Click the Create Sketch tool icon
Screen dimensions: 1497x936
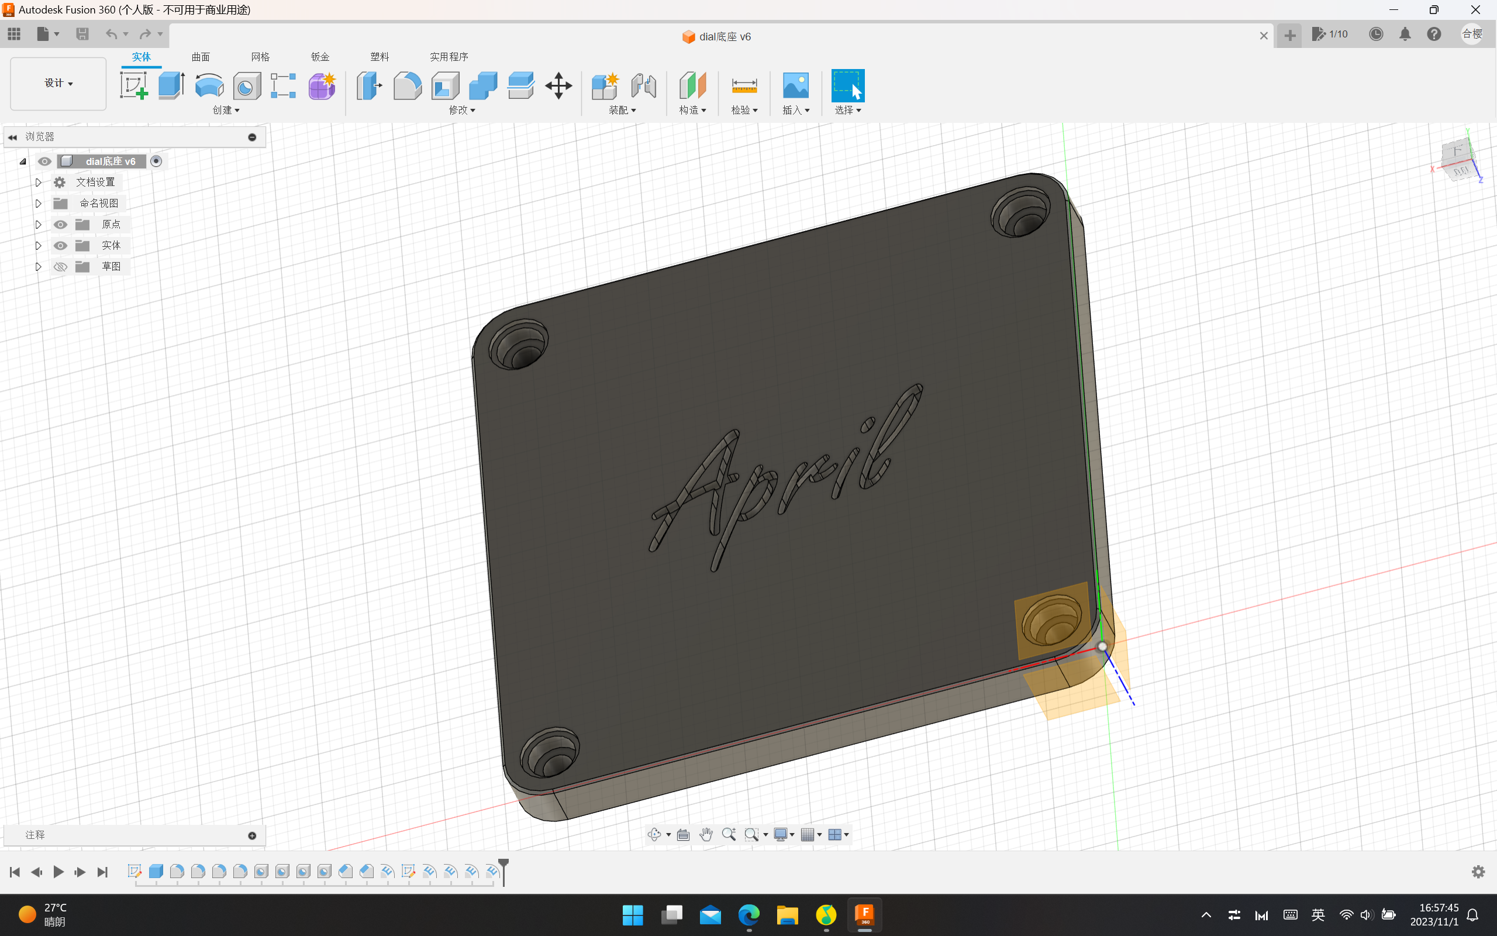tap(133, 85)
